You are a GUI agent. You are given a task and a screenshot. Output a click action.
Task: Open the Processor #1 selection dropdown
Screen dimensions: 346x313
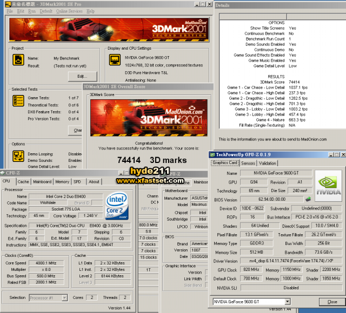point(64,298)
